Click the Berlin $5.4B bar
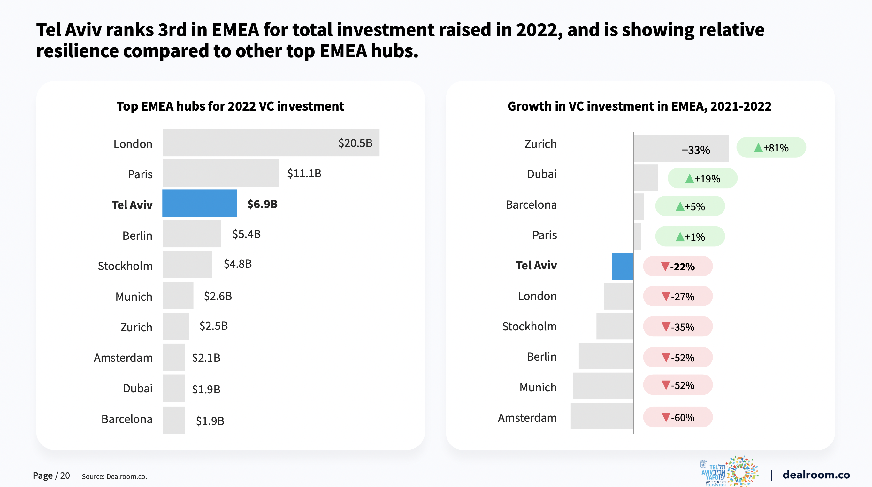The image size is (872, 487). pos(192,234)
